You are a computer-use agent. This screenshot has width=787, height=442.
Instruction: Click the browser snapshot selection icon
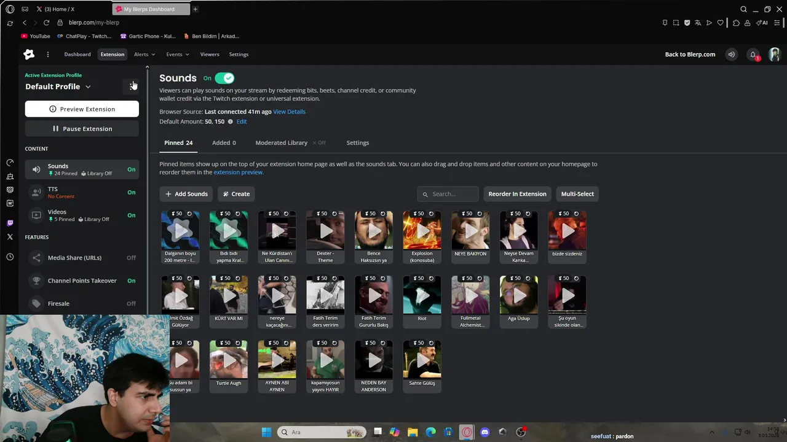click(676, 23)
